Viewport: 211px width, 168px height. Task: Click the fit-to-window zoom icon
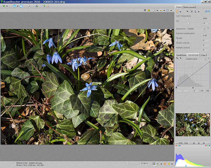pos(154,164)
